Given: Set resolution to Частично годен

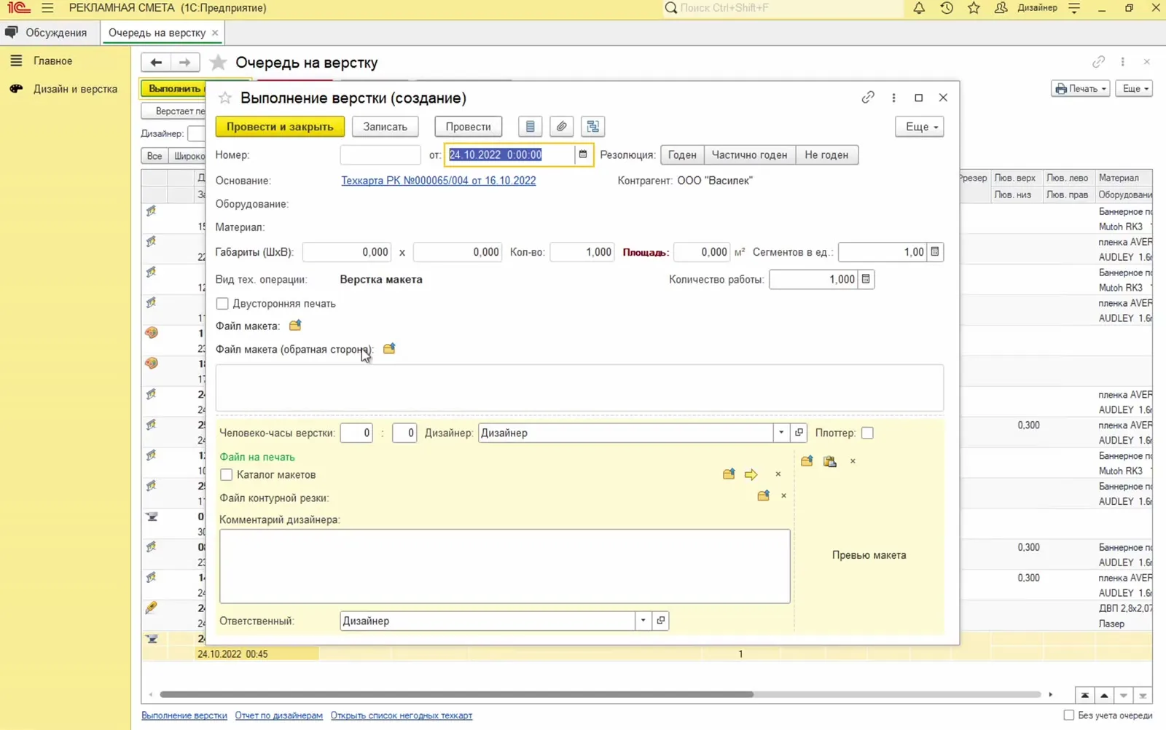Looking at the screenshot, I should (x=749, y=154).
